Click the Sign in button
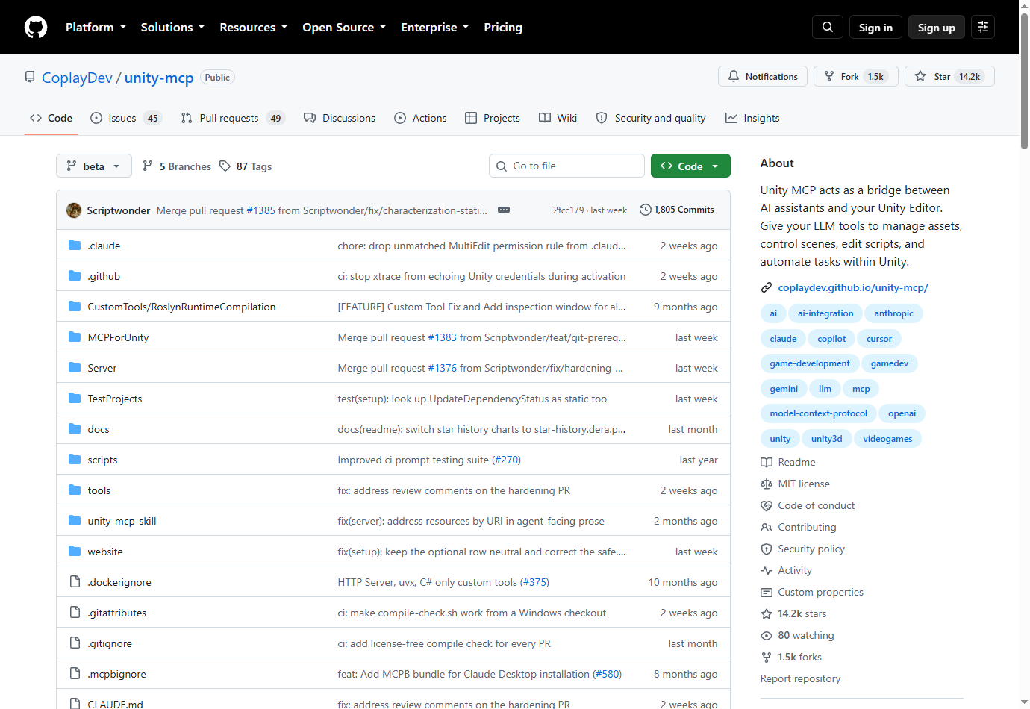Image resolution: width=1030 pixels, height=709 pixels. coord(875,27)
